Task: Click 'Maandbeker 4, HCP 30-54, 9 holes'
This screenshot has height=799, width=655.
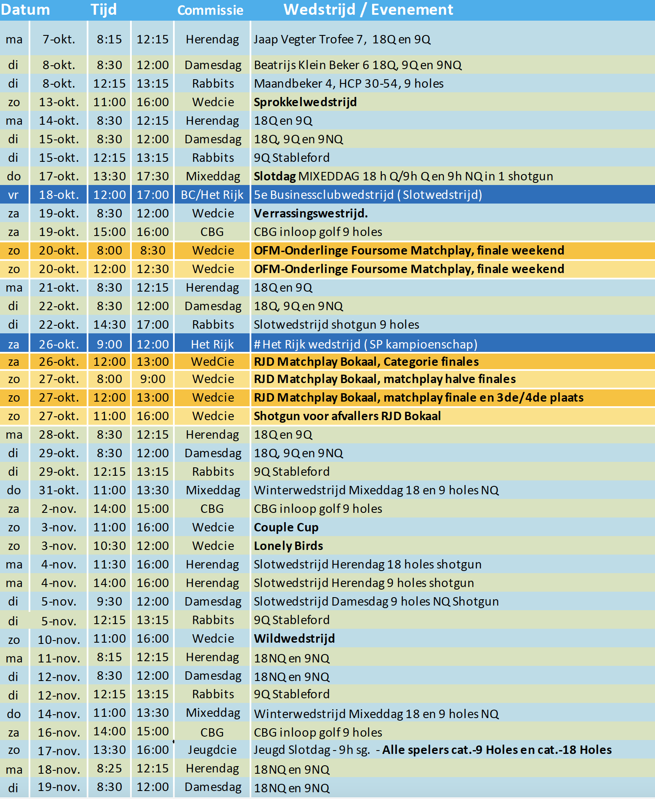Action: pos(349,83)
